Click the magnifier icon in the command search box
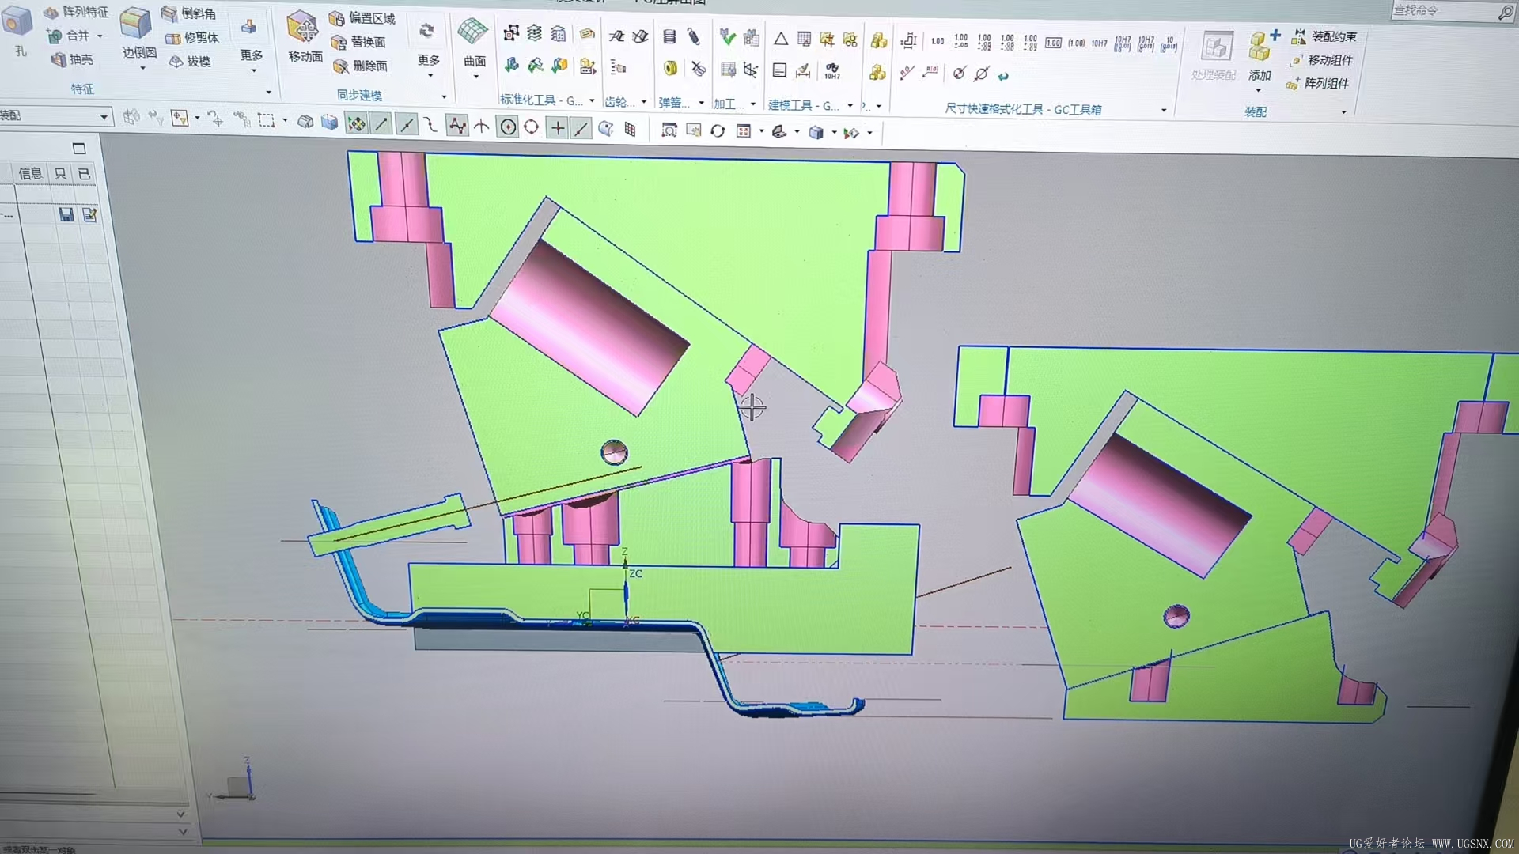The height and width of the screenshot is (854, 1519). (x=1504, y=13)
